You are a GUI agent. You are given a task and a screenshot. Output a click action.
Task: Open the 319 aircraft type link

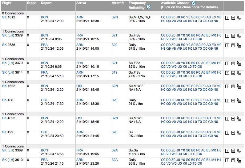click(x=114, y=73)
